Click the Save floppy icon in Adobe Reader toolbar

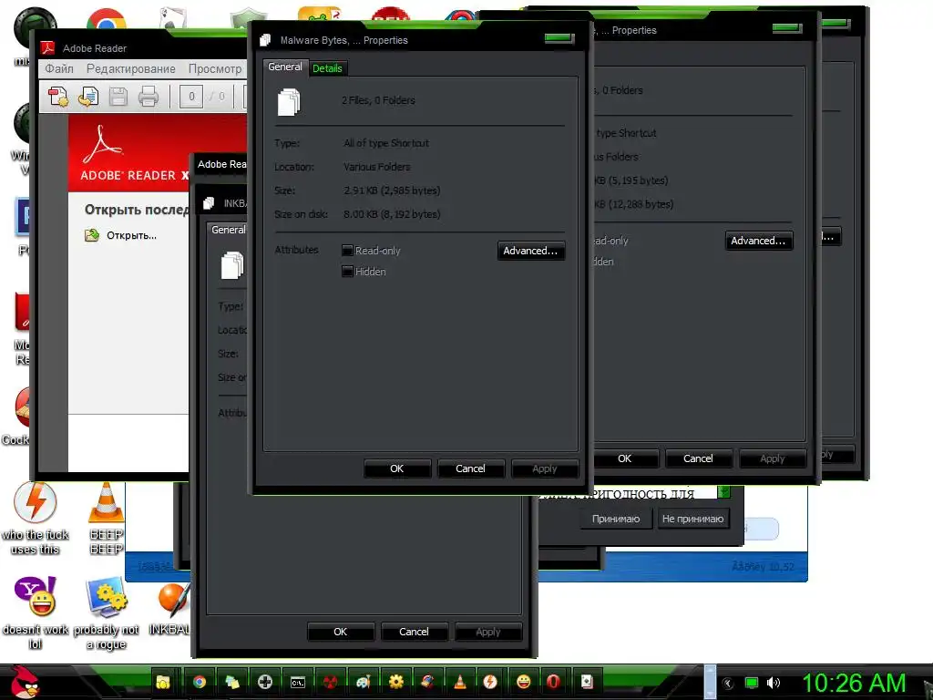tap(118, 97)
